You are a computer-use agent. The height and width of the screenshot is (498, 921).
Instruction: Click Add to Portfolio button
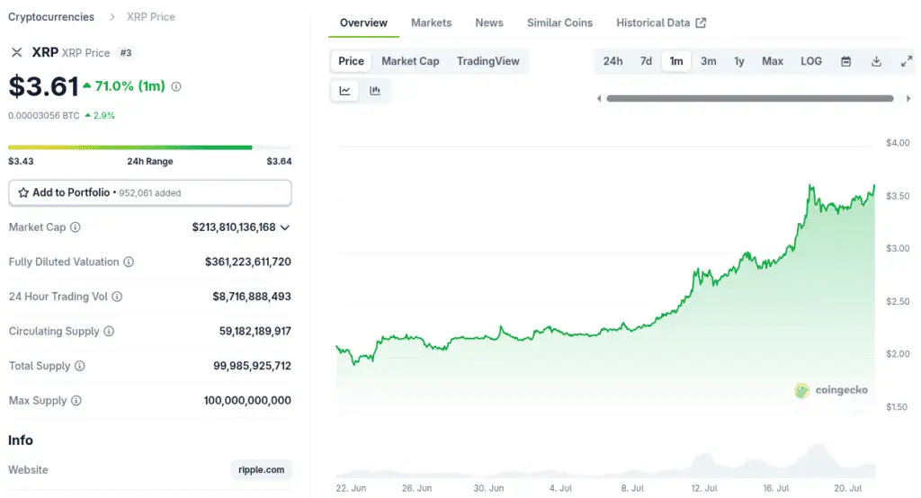click(x=150, y=192)
